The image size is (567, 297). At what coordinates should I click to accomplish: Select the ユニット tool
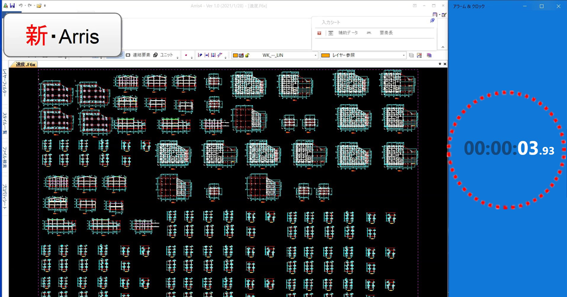163,55
